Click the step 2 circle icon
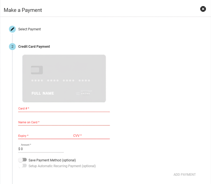The width and height of the screenshot is (211, 184). tap(12, 47)
